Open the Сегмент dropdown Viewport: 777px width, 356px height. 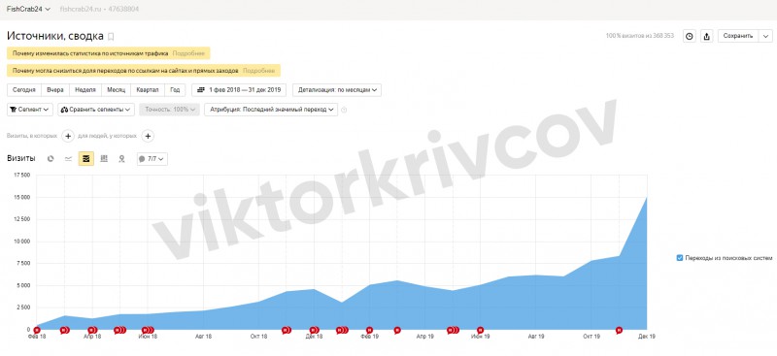[x=30, y=110]
